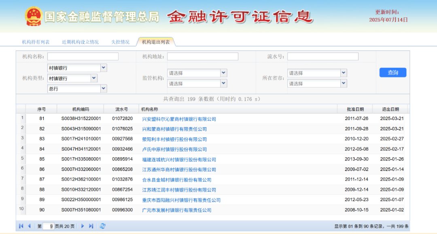The image size is (437, 234).
Task: Switch to 近期机构设立情况 tab
Action: tap(80, 42)
